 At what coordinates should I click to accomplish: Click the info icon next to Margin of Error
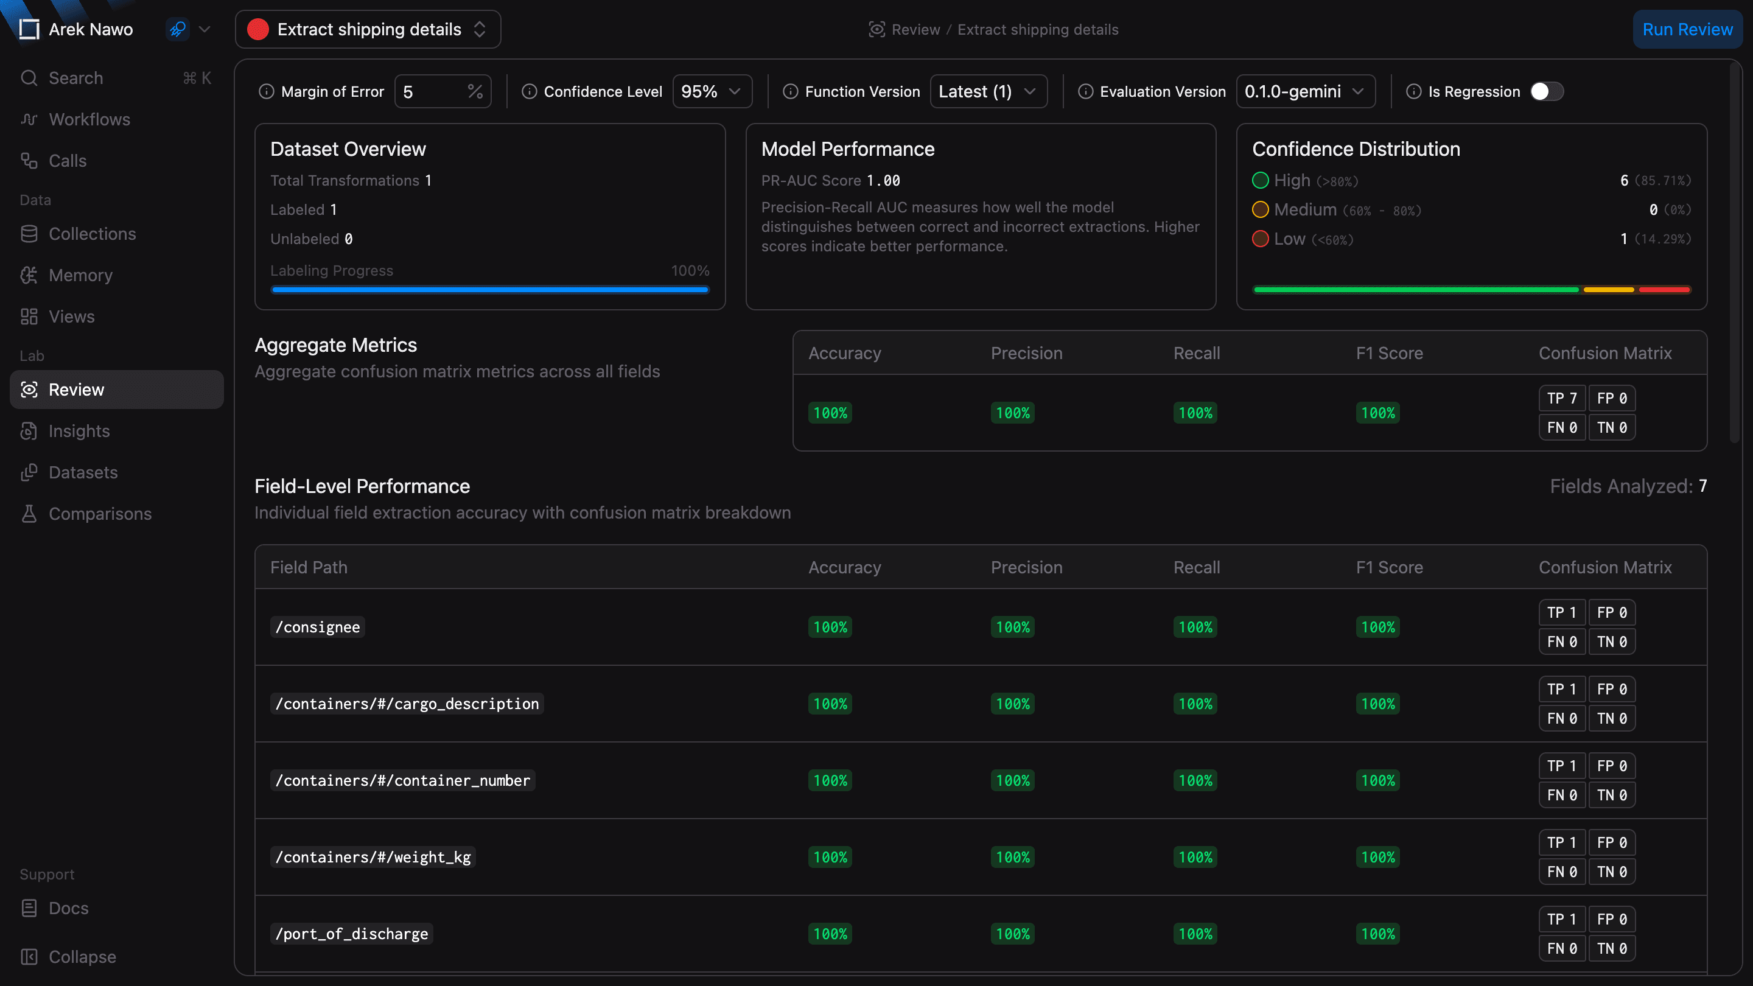coord(266,92)
